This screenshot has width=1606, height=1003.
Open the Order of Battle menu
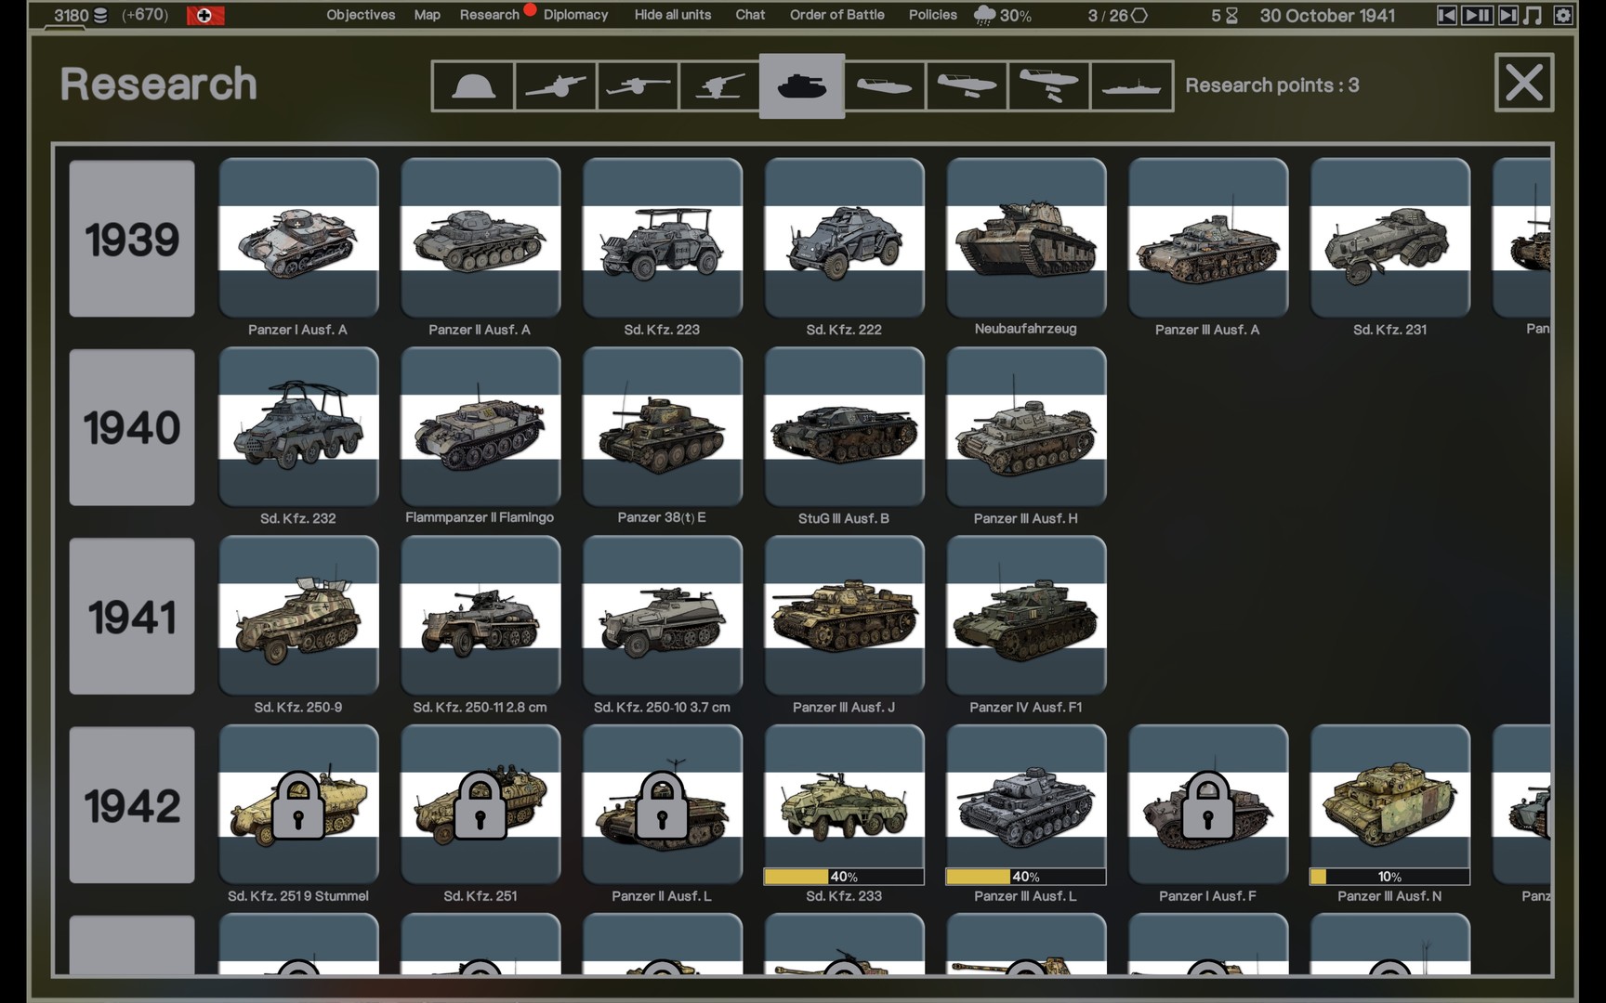(x=836, y=15)
